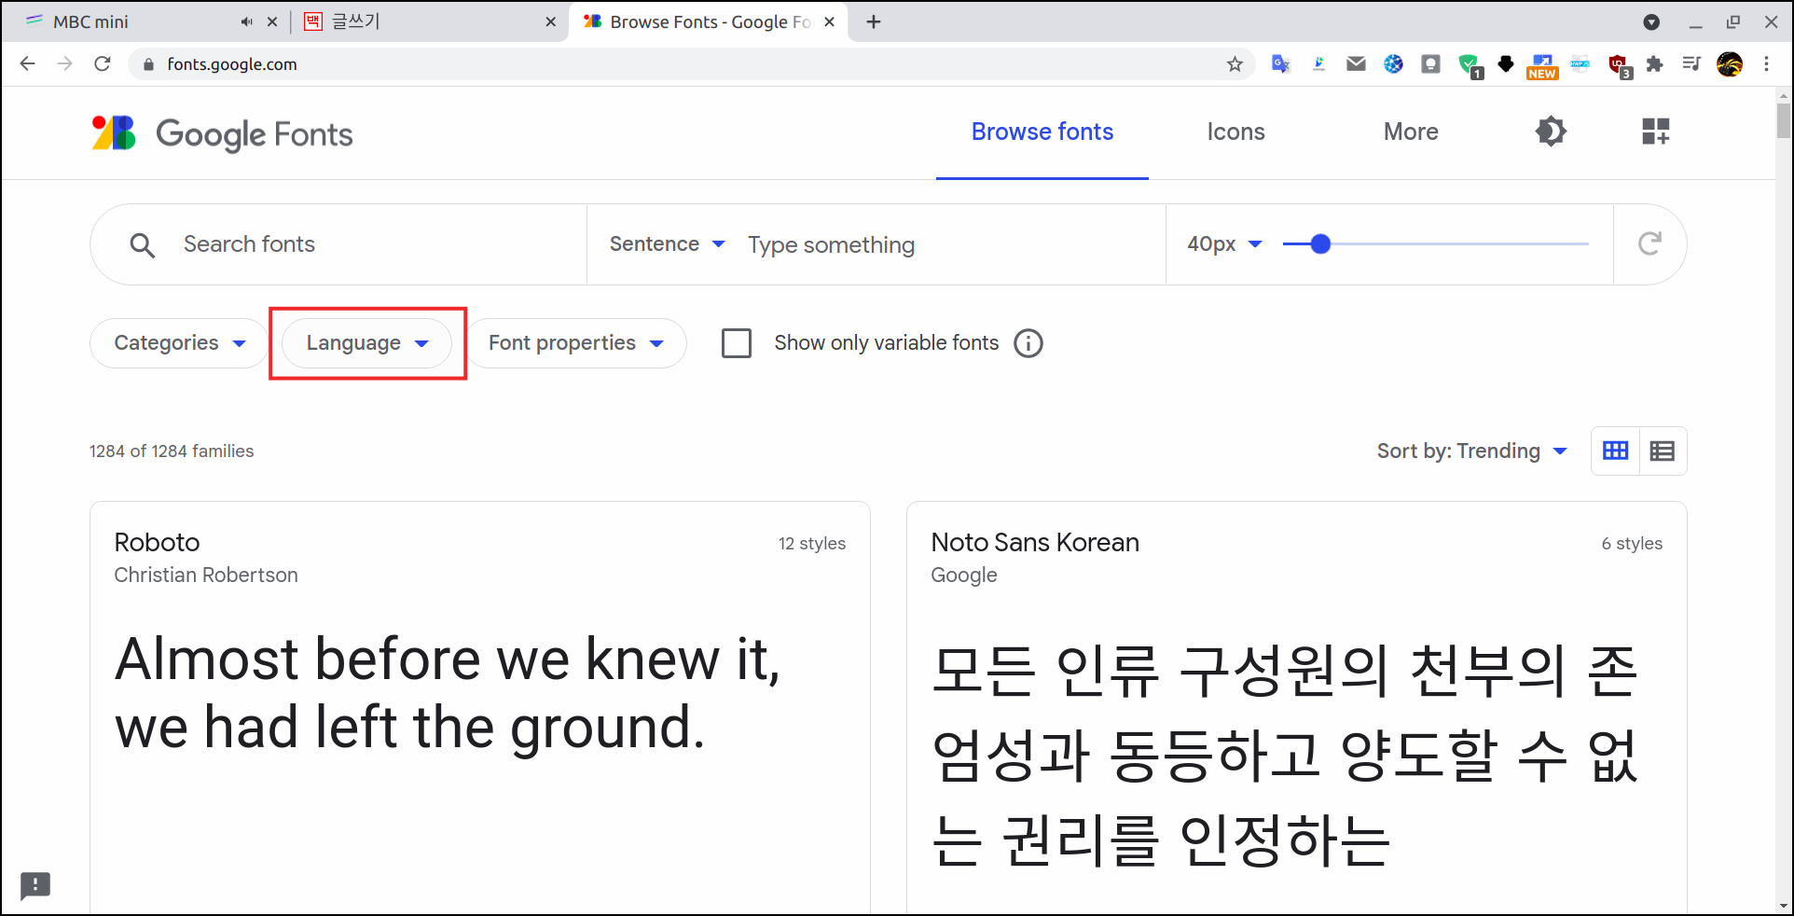Mute the MBC mini tab audio
The width and height of the screenshot is (1794, 916).
click(245, 22)
